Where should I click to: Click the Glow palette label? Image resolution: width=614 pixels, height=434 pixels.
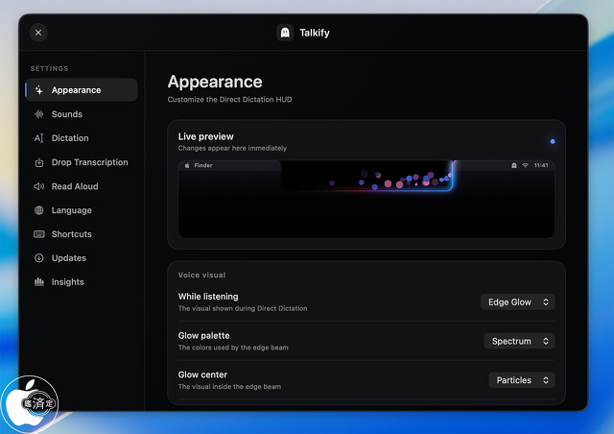point(204,336)
